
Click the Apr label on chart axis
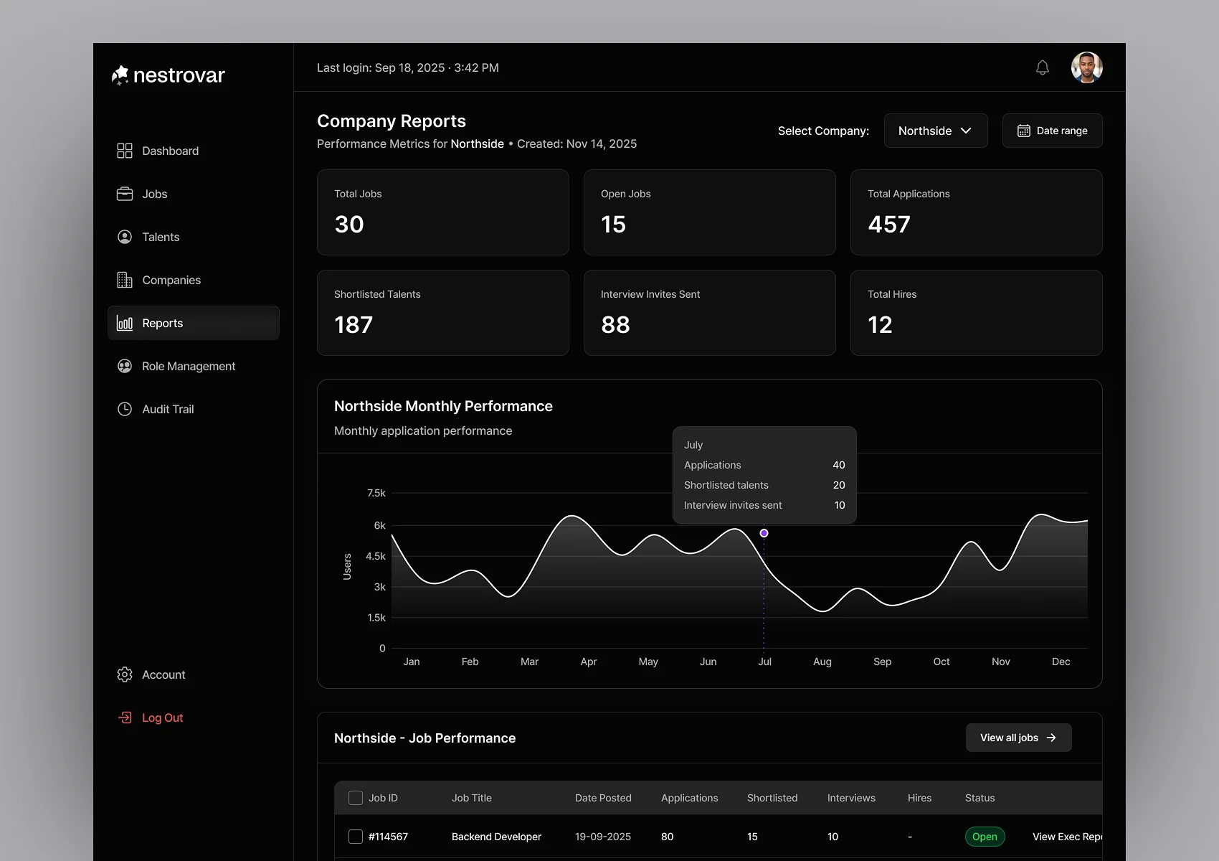[x=589, y=662]
